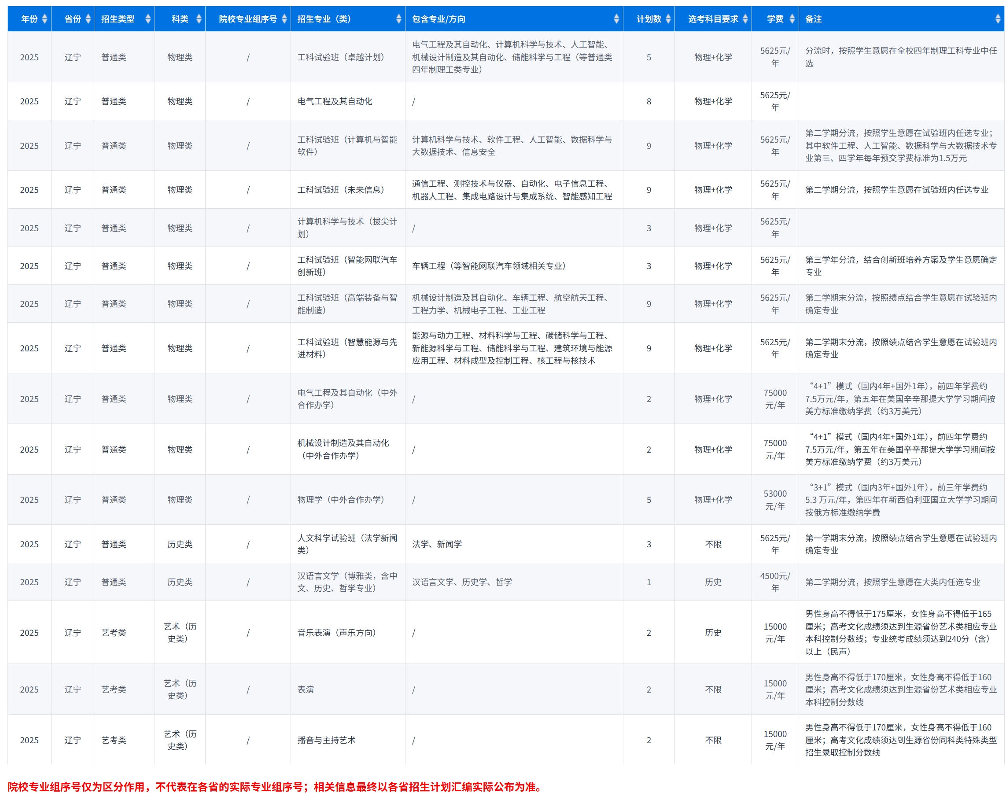Click the sort icon in 备注 header

click(x=998, y=18)
